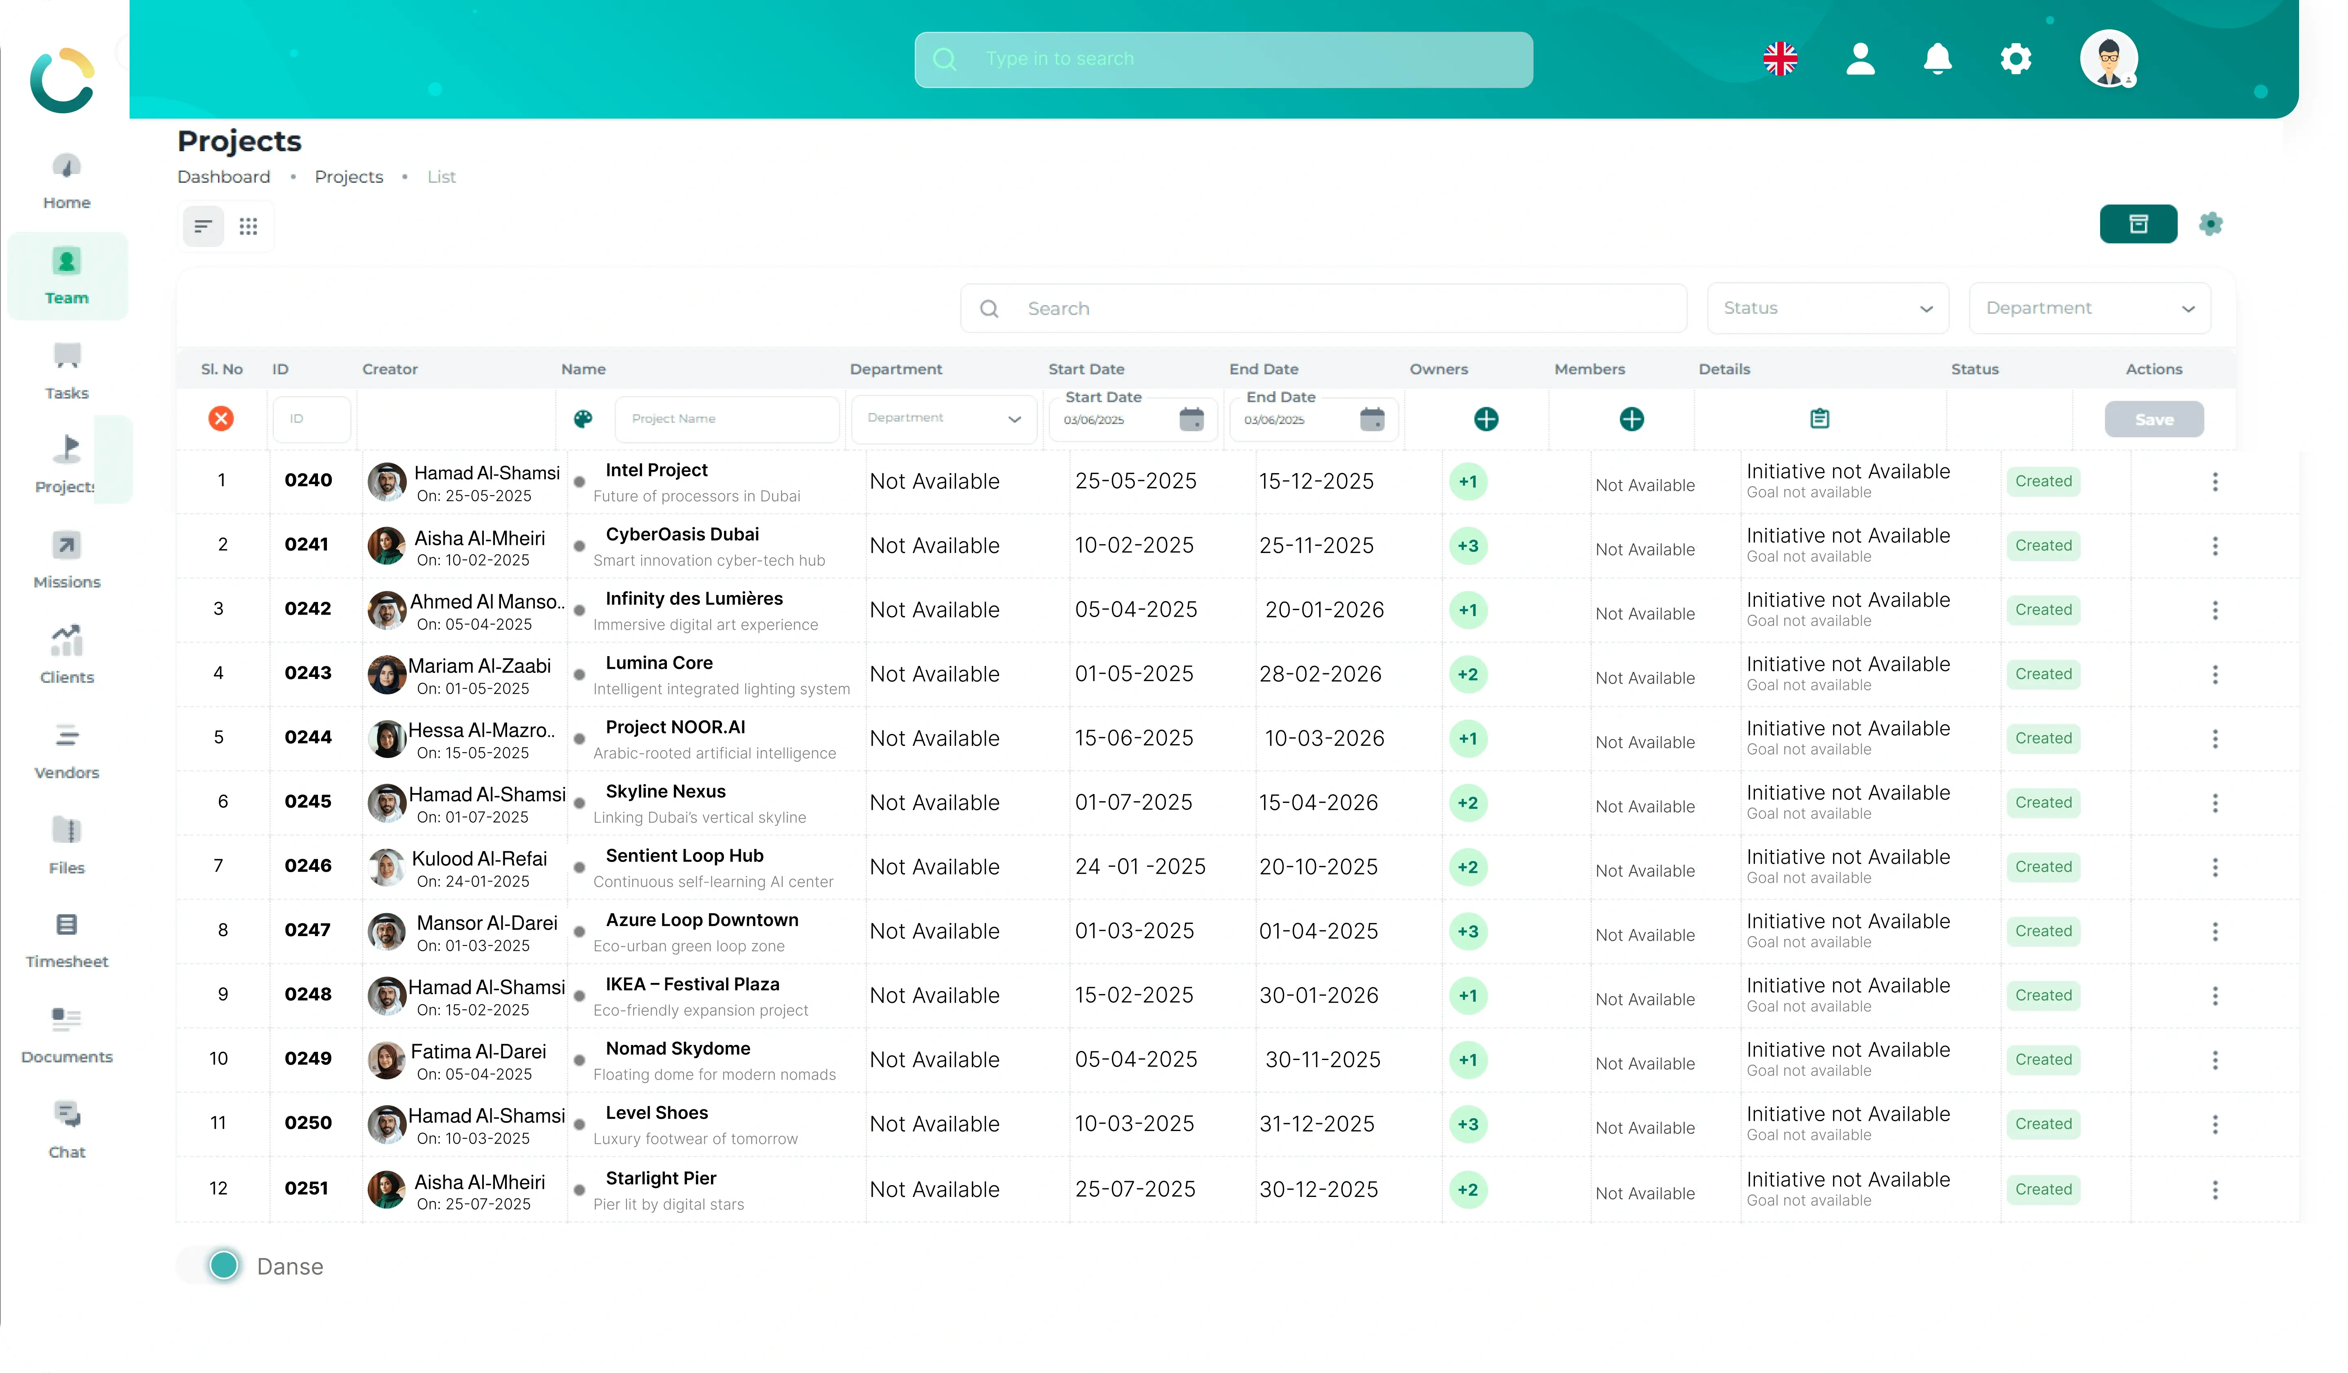Click the add owners plus icon
This screenshot has width=2348, height=1373.
[x=1486, y=419]
